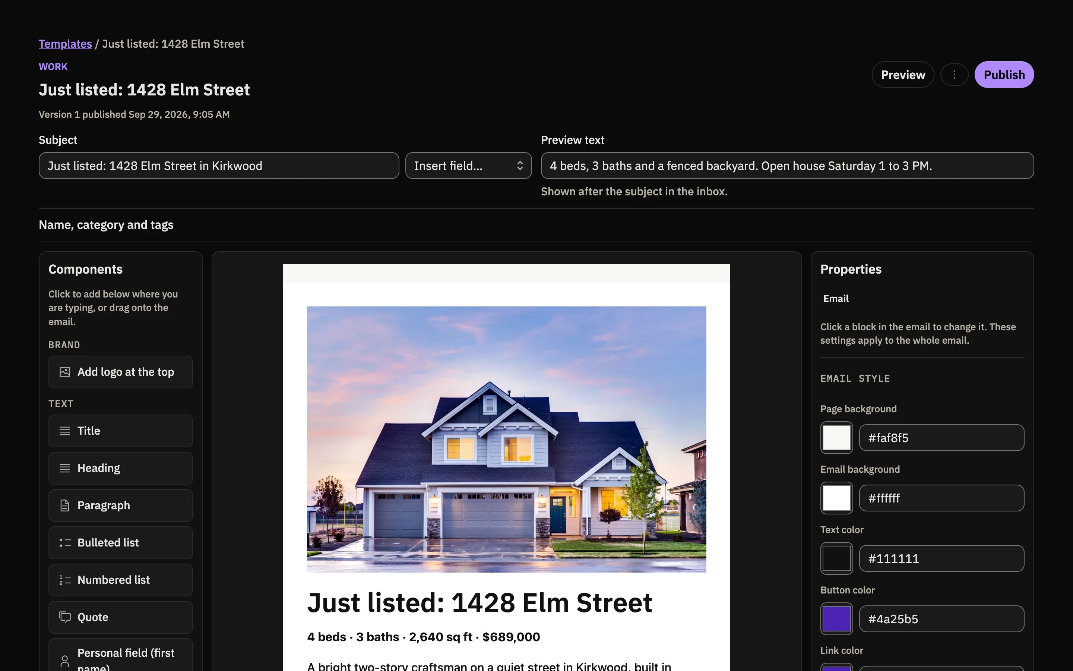Edit the Text color hex field #111111
This screenshot has height=671, width=1073.
click(942, 558)
